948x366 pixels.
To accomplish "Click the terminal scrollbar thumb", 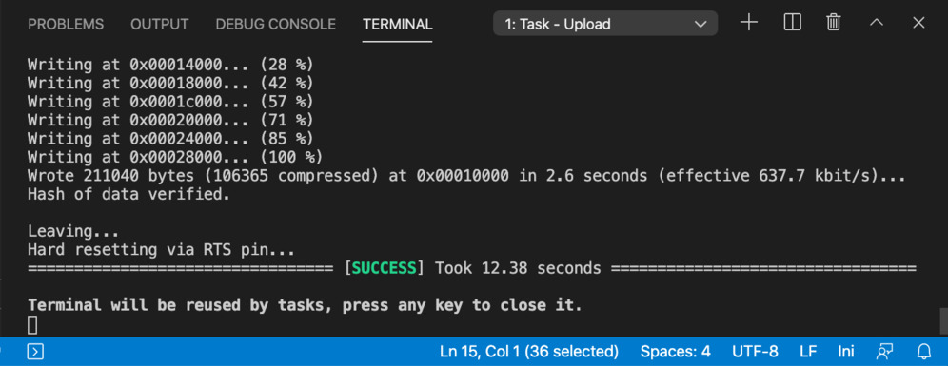I will coord(944,321).
